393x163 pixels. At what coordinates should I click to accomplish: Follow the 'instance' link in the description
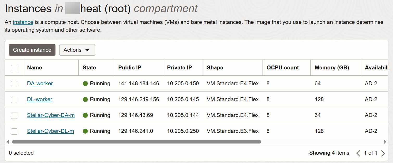[23, 22]
